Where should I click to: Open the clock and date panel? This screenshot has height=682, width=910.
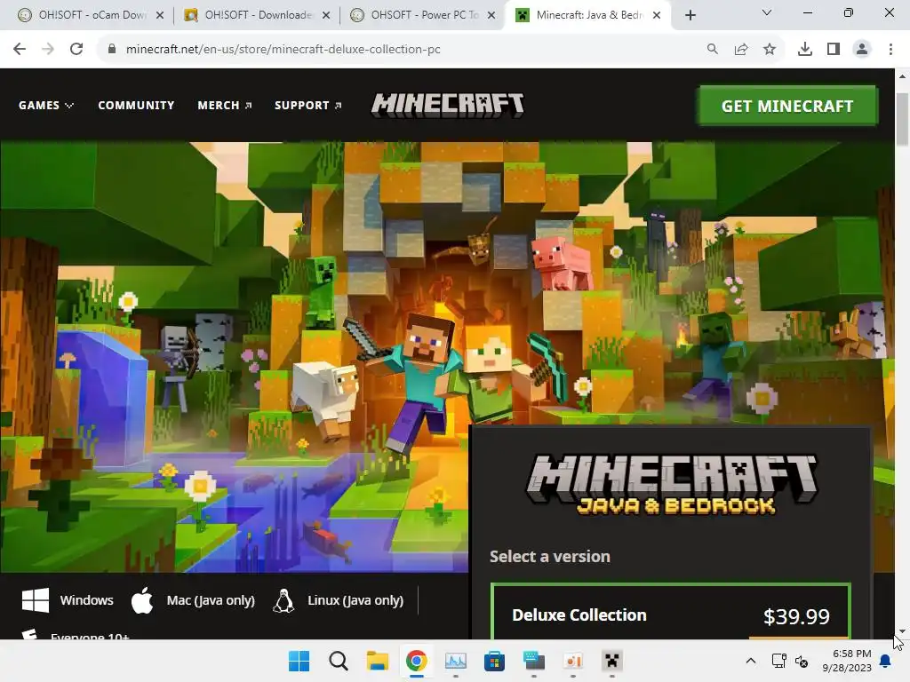[847, 661]
